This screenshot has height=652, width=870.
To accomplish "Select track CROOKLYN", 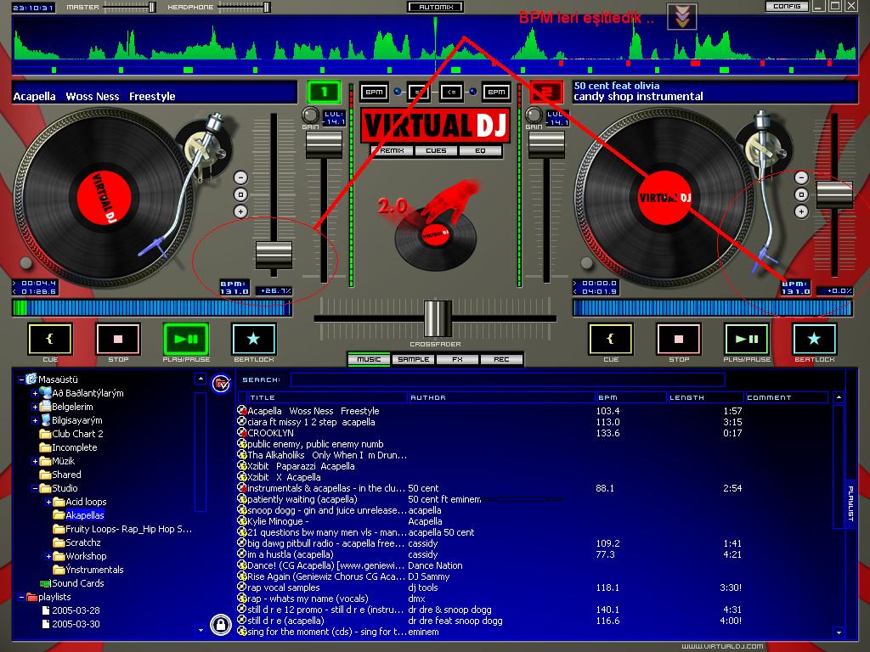I will click(x=270, y=433).
